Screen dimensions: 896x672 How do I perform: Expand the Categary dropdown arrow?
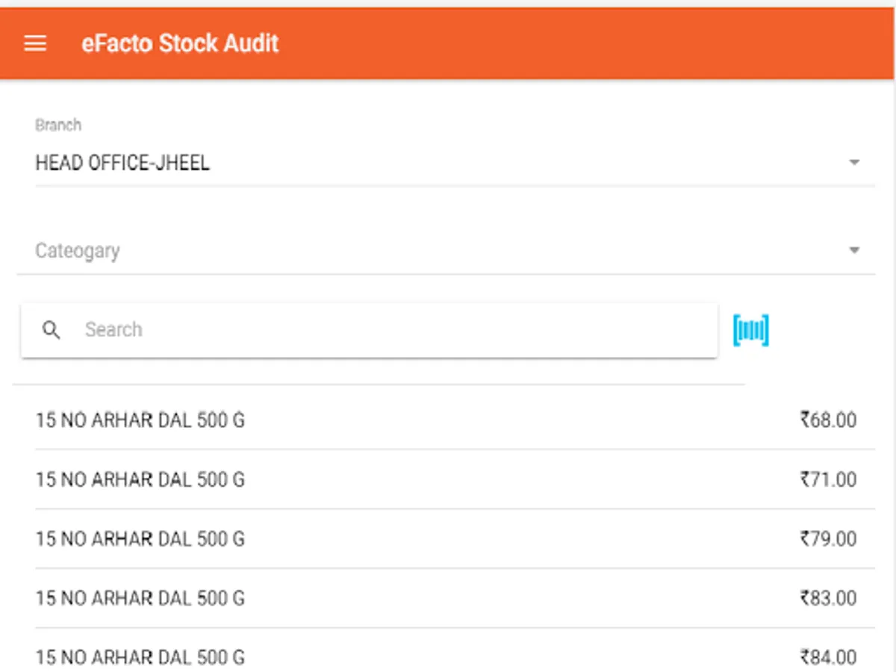click(x=855, y=251)
